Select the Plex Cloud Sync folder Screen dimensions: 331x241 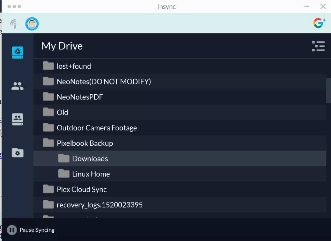tap(81, 189)
